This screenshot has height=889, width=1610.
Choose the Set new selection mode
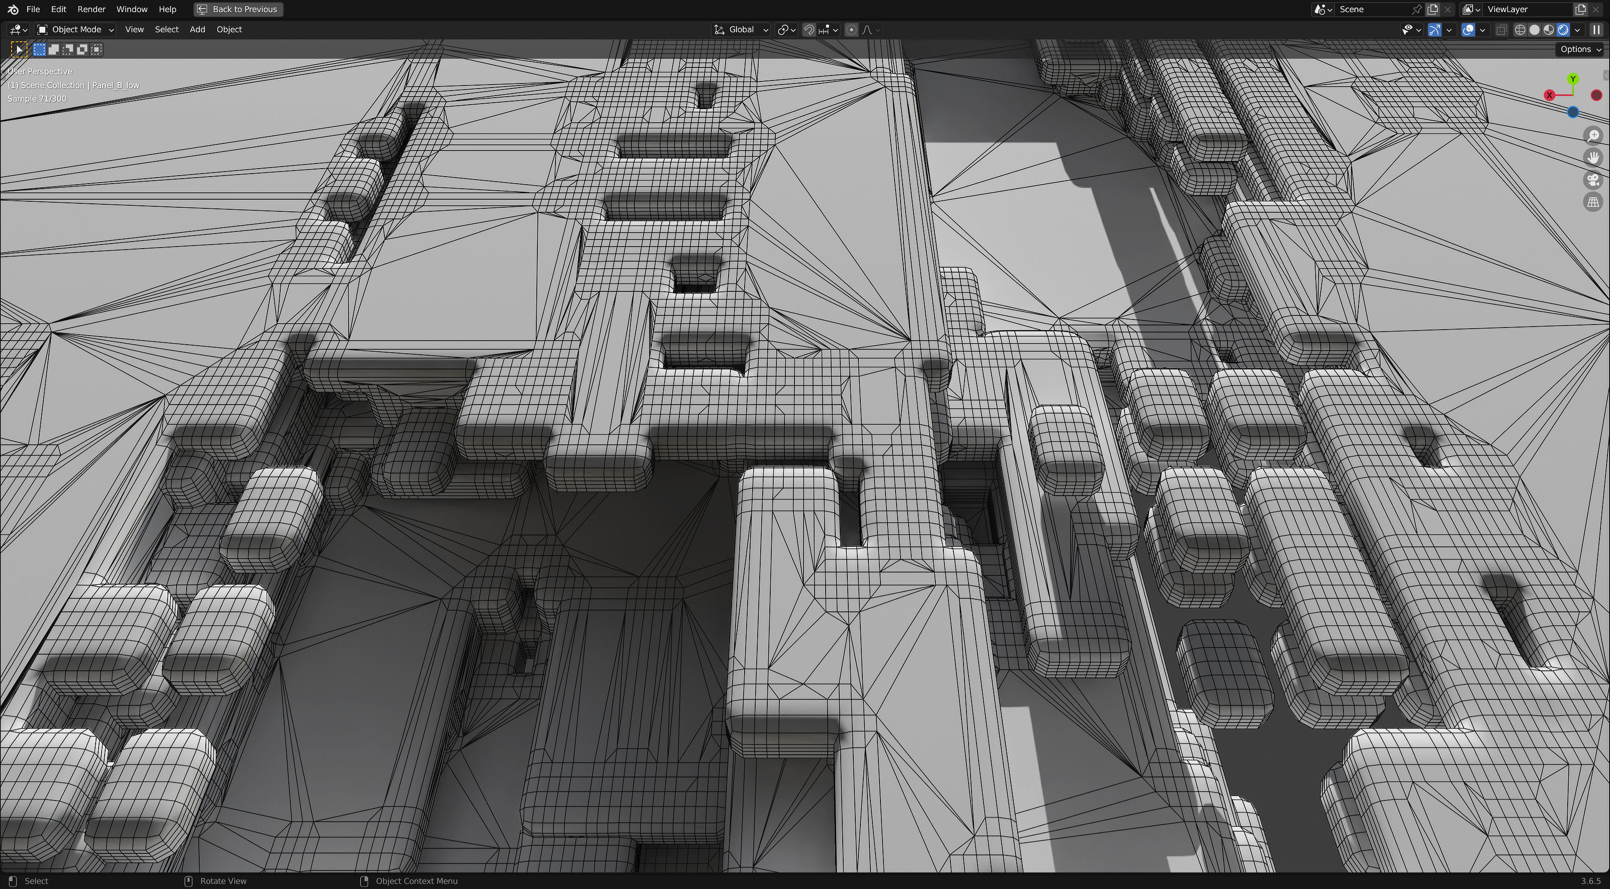39,49
